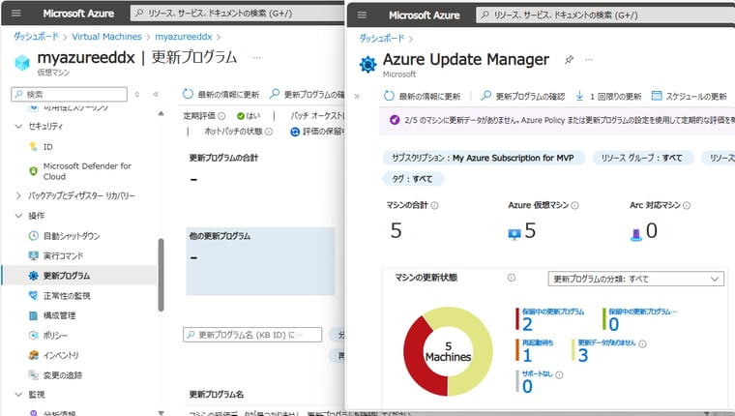
Task: Click the myazureeddx virtual machine cube icon
Action: pyautogui.click(x=22, y=62)
